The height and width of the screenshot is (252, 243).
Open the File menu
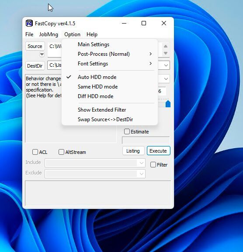pyautogui.click(x=29, y=34)
